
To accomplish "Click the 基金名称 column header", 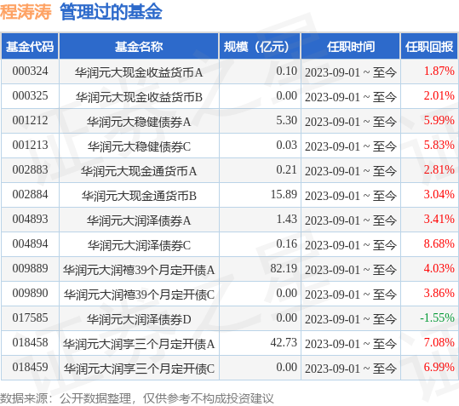I will 139,46.
